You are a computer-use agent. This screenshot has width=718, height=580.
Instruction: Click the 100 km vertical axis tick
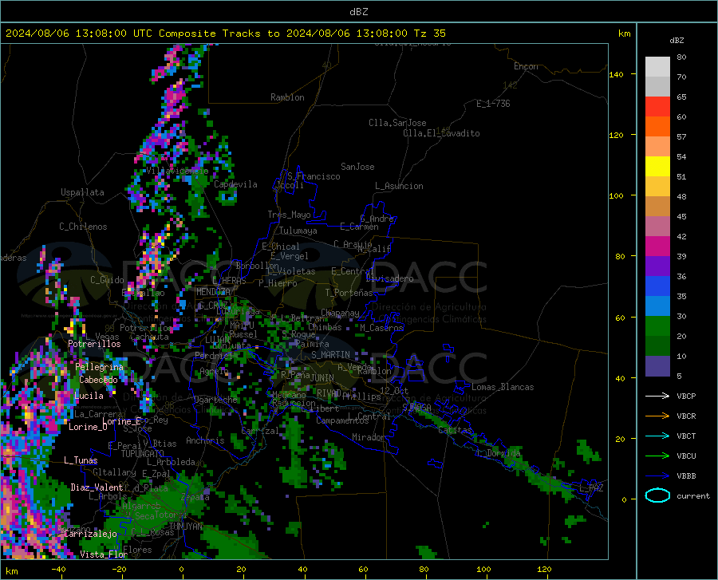click(x=616, y=195)
